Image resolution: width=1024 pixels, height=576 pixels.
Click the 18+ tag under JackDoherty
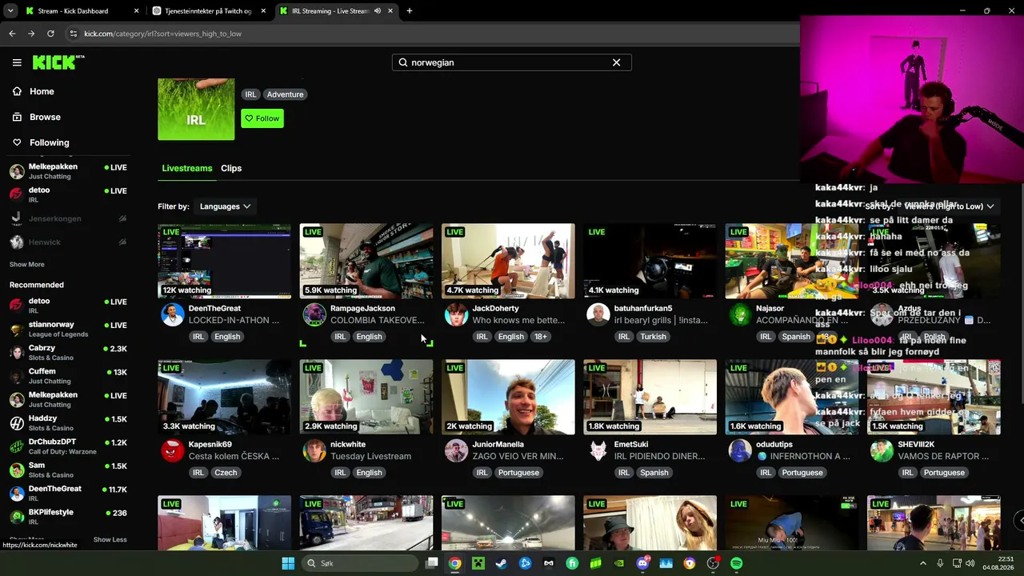[x=541, y=337]
